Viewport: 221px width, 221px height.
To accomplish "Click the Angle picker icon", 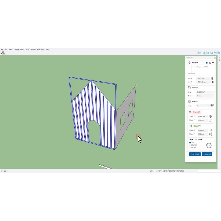I will point(212,106).
